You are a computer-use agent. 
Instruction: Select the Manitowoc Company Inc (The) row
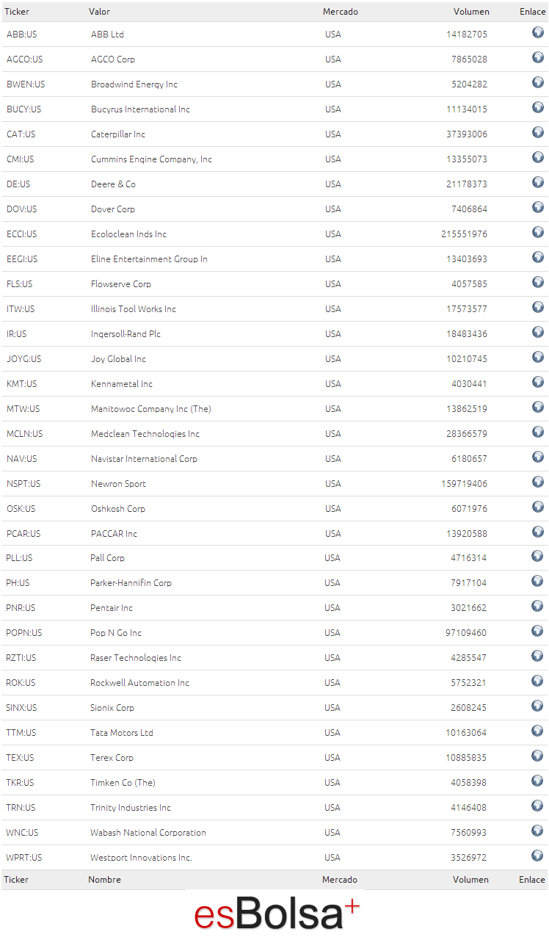(274, 409)
